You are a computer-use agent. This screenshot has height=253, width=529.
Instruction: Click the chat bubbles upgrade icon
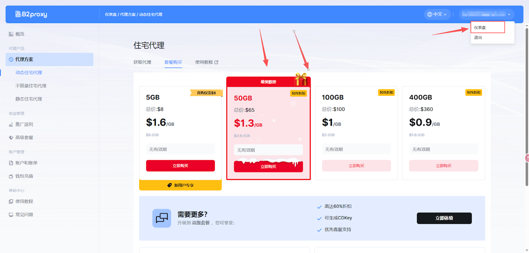pyautogui.click(x=161, y=218)
